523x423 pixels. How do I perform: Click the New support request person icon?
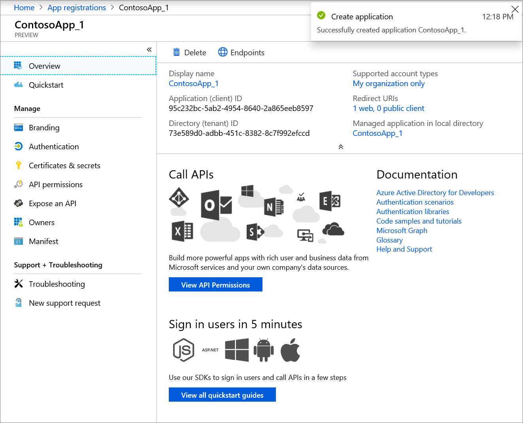(x=18, y=303)
